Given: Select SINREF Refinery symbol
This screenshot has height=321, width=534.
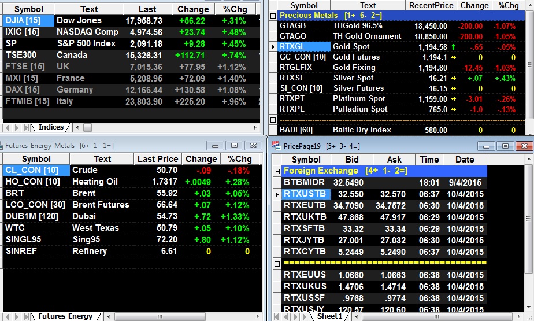Looking at the screenshot, I should pos(36,251).
